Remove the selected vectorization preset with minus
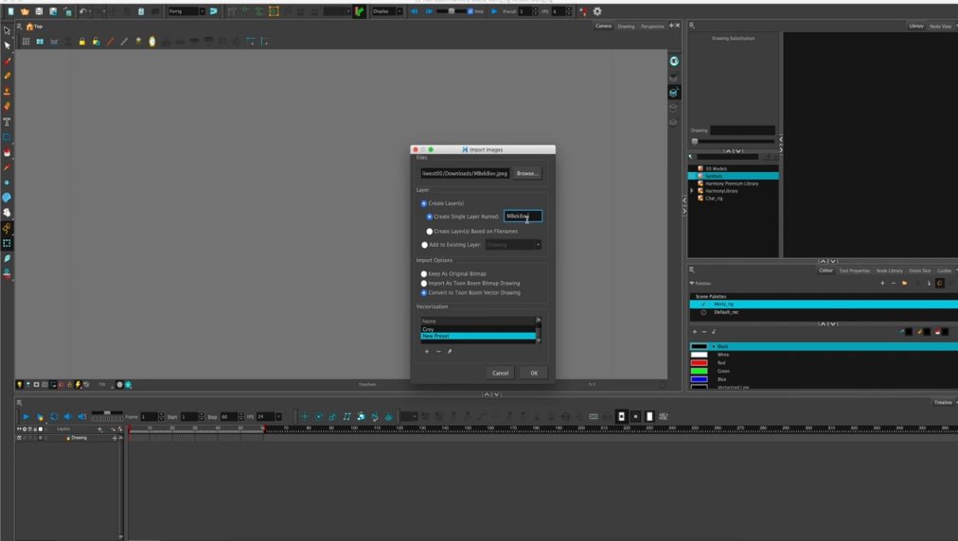 pyautogui.click(x=437, y=352)
